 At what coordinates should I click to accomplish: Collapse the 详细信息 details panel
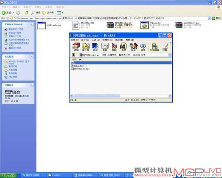coord(32,85)
